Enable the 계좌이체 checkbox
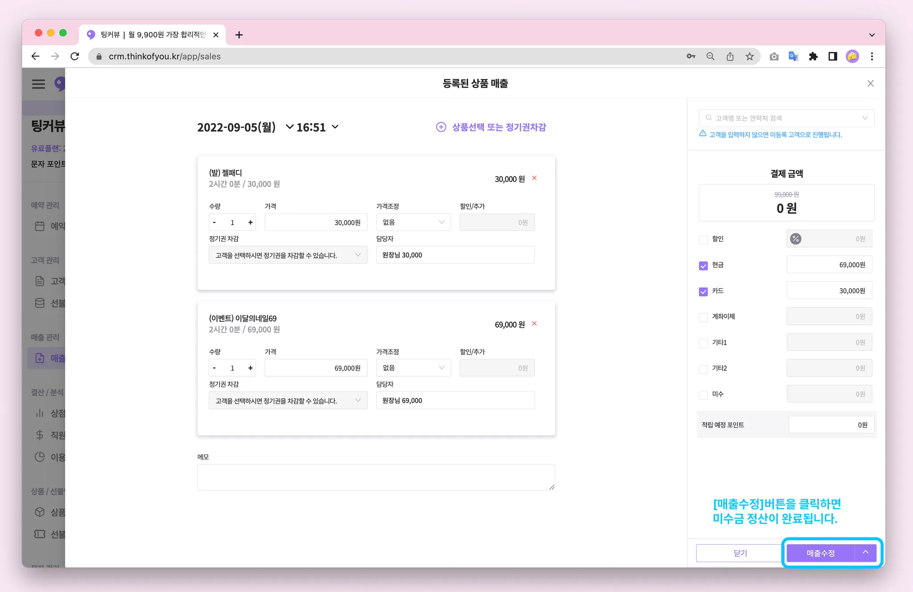The height and width of the screenshot is (592, 913). click(703, 317)
